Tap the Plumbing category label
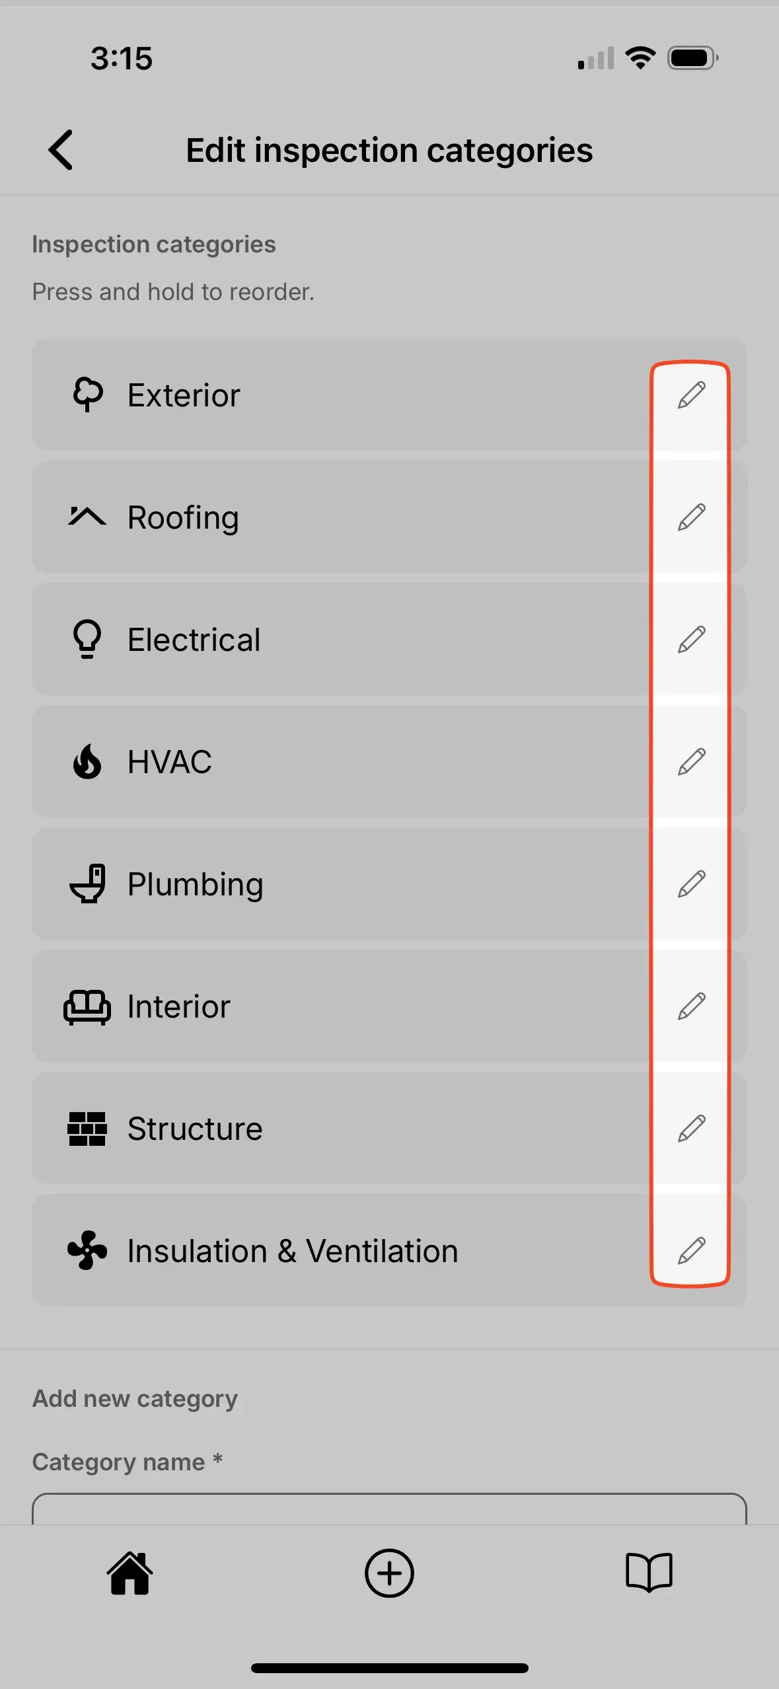779x1689 pixels. coord(196,884)
